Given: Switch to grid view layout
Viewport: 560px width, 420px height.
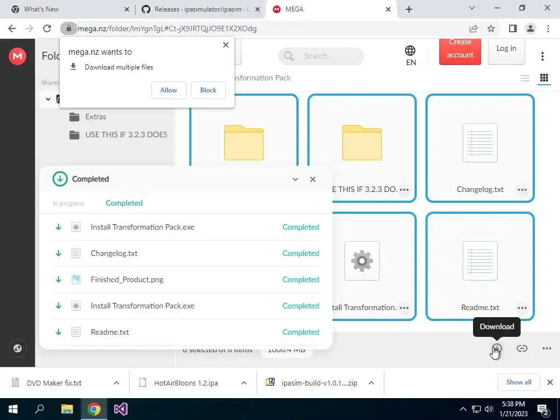Looking at the screenshot, I should click(544, 78).
